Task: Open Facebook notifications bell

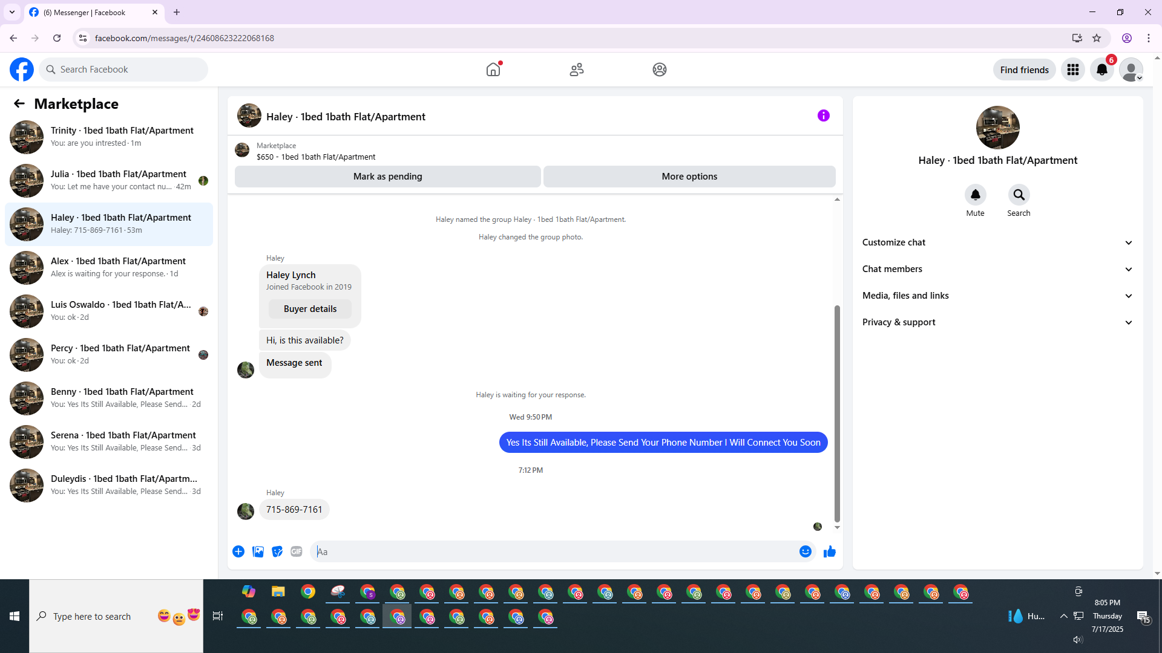Action: (1101, 70)
